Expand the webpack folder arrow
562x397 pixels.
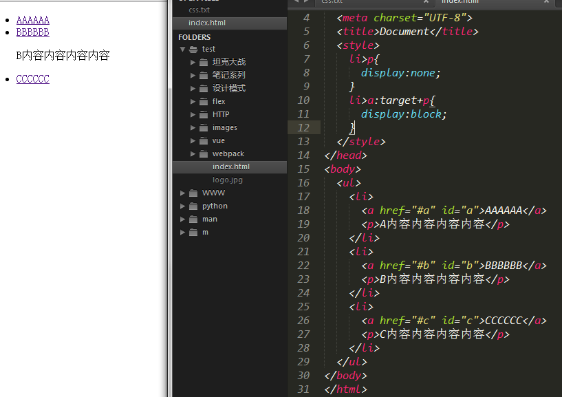[193, 154]
